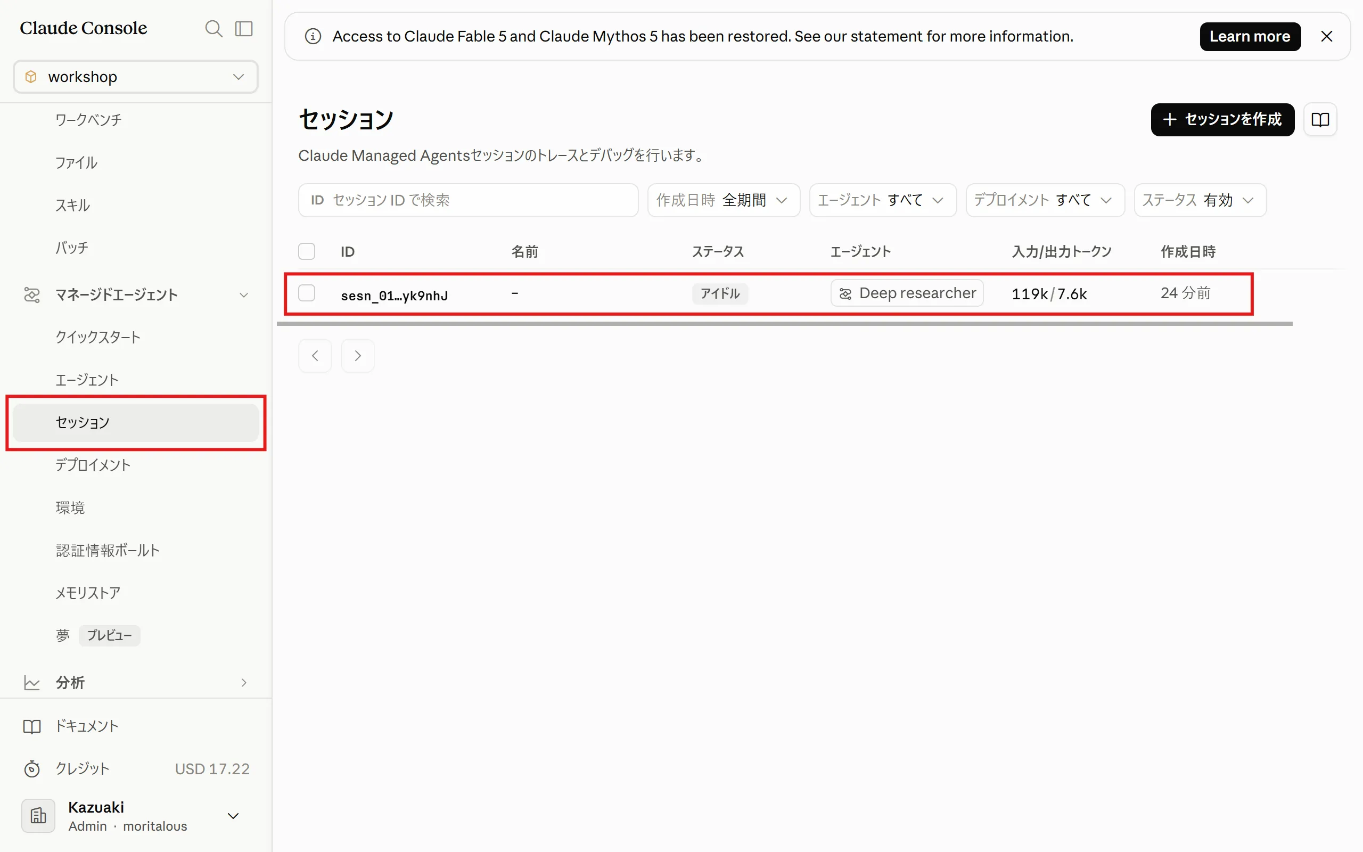Click the Deep researcher agent chip
The image size is (1363, 852).
pos(907,293)
